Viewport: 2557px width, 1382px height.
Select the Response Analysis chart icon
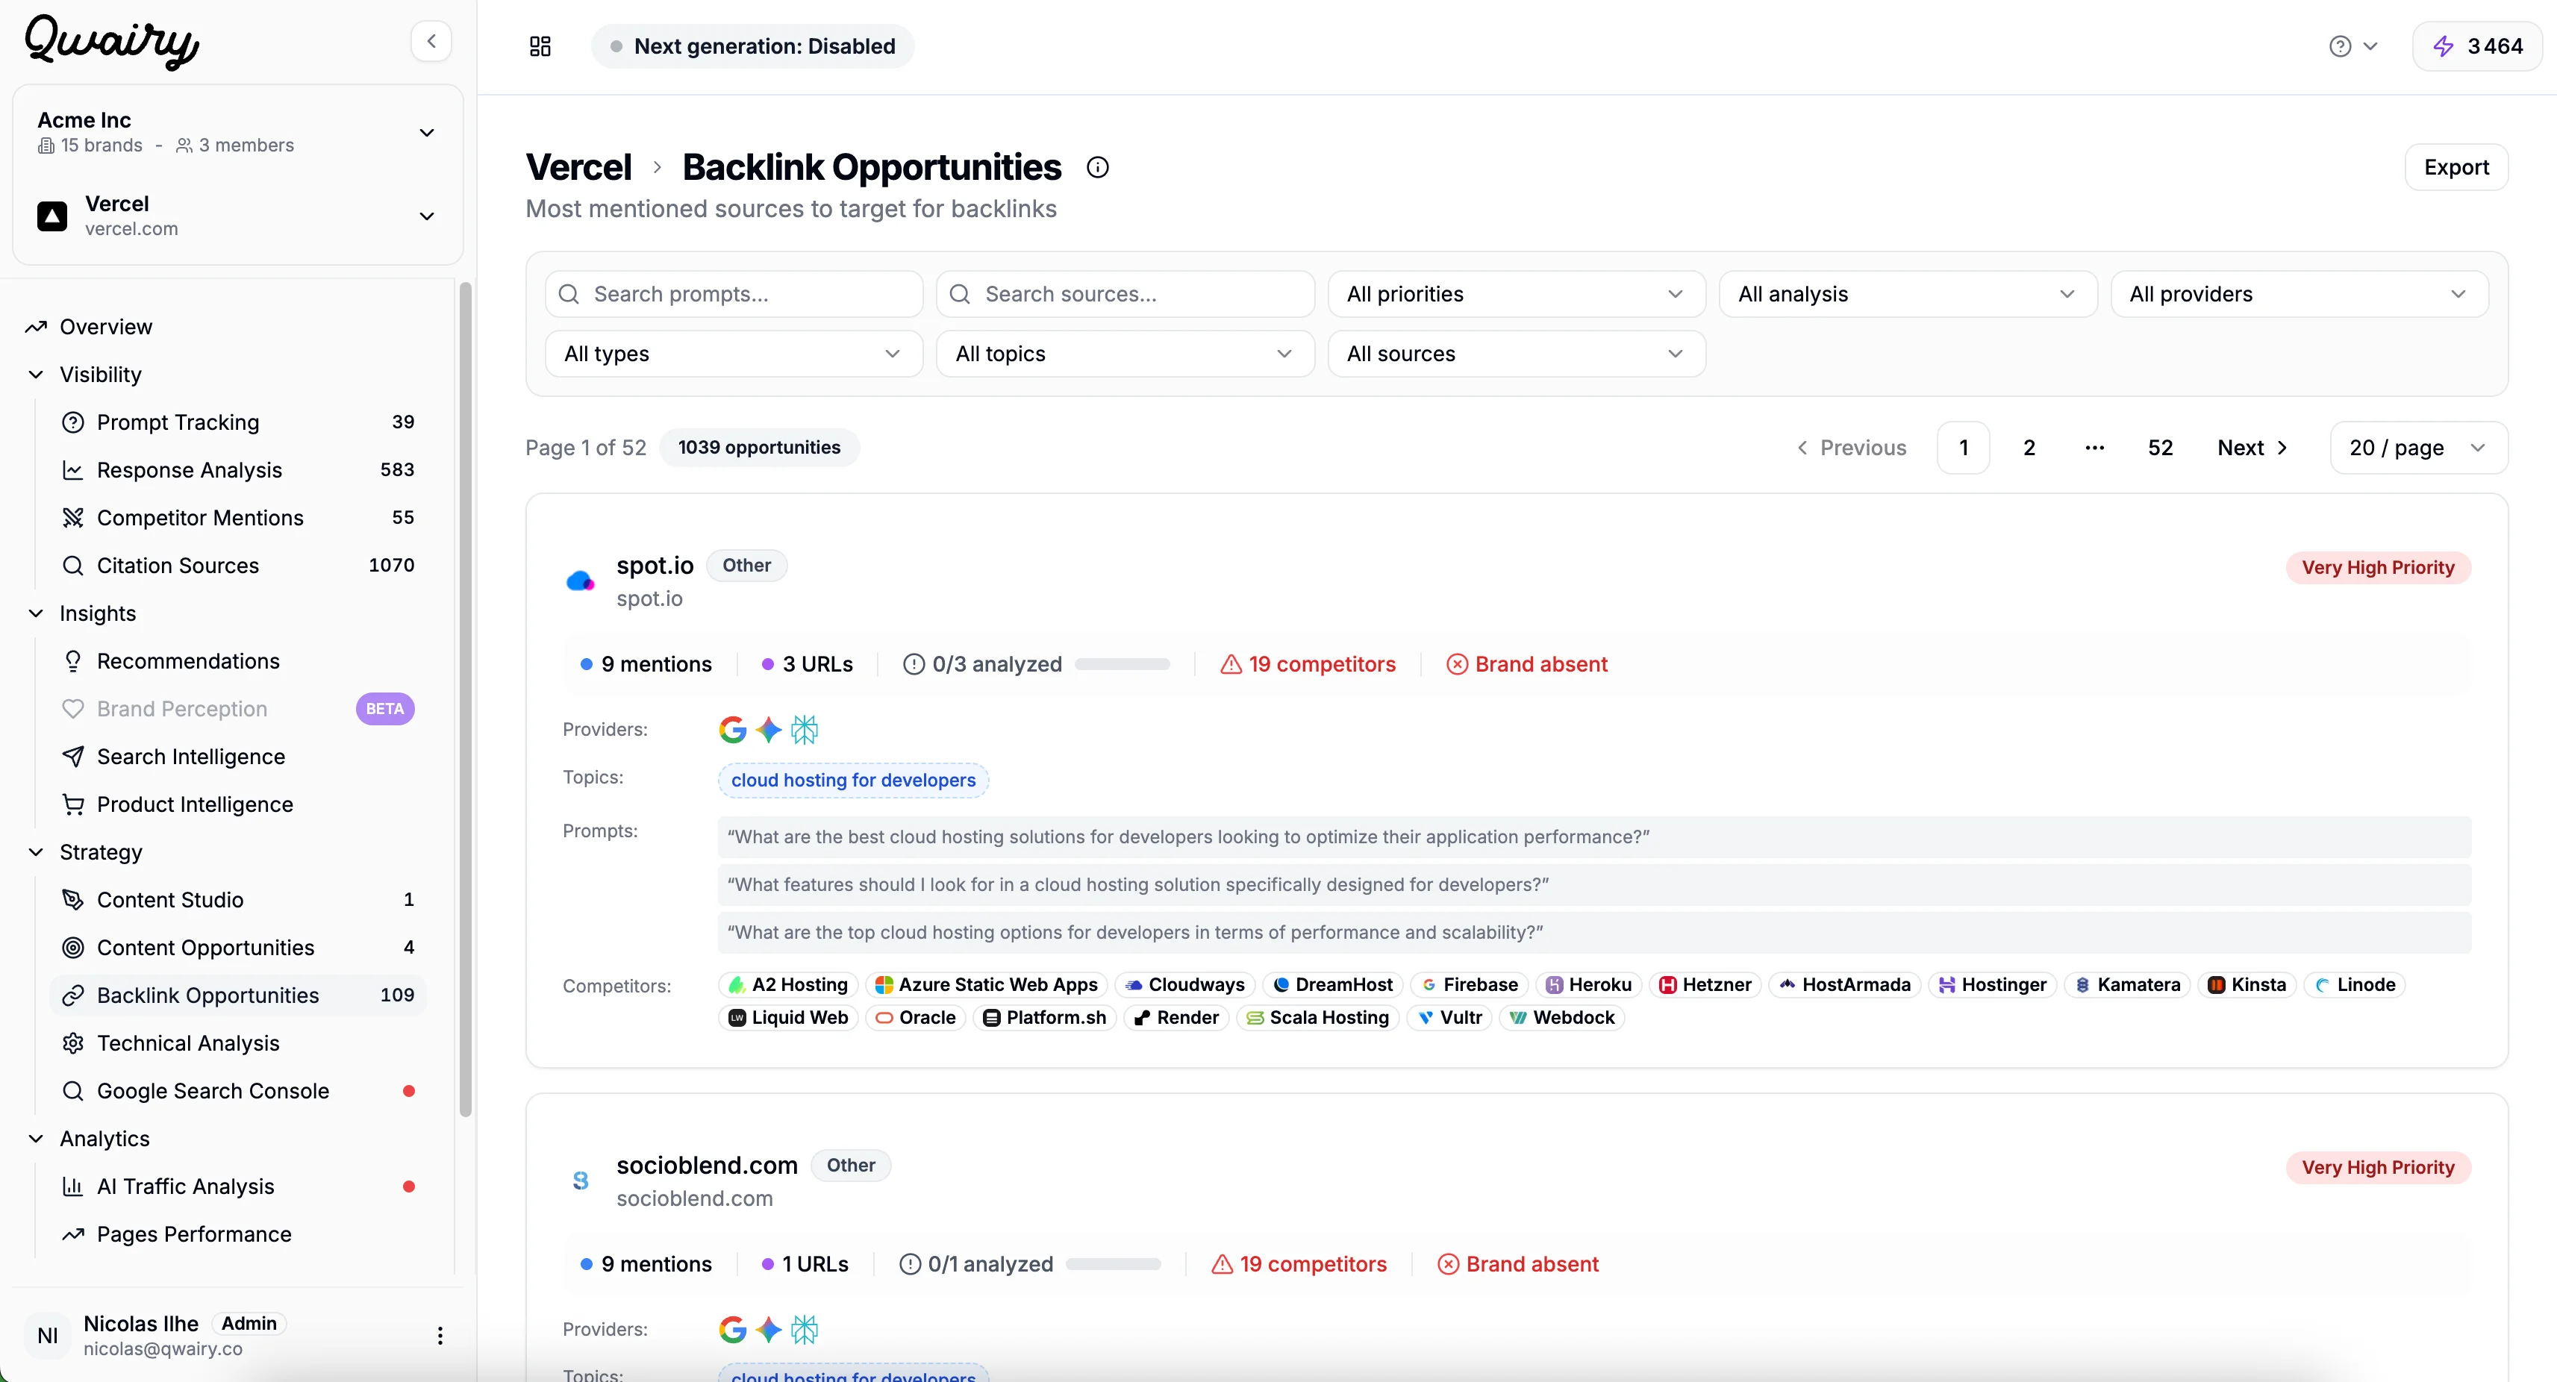(x=75, y=469)
